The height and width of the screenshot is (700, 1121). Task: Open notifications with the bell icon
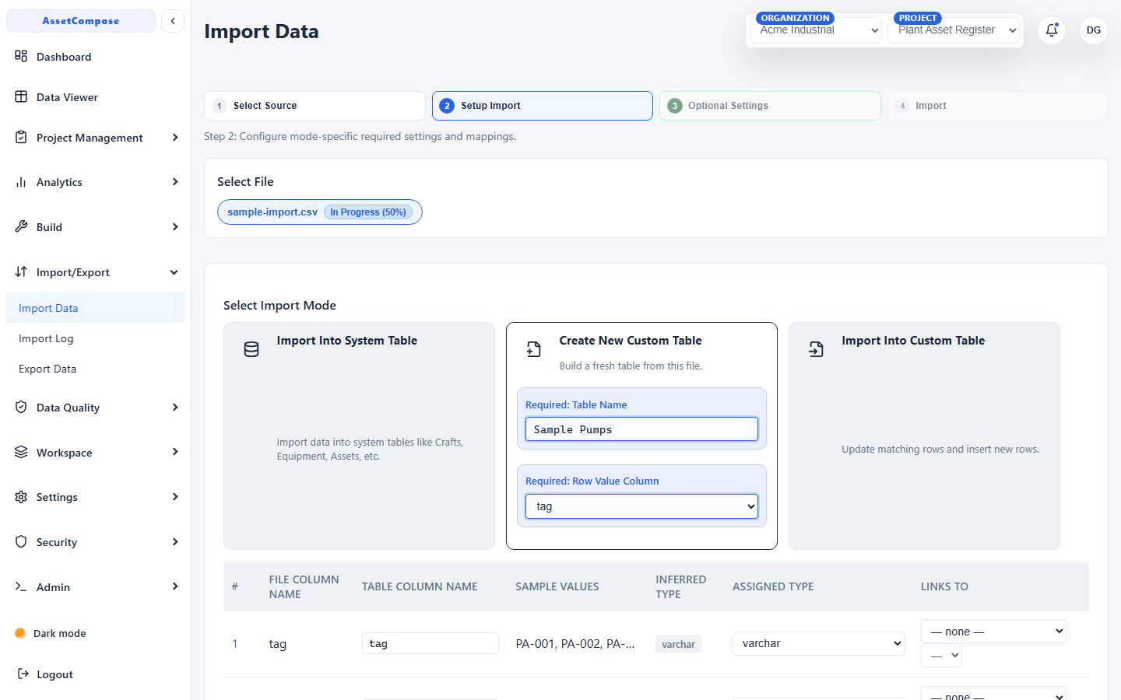tap(1052, 30)
